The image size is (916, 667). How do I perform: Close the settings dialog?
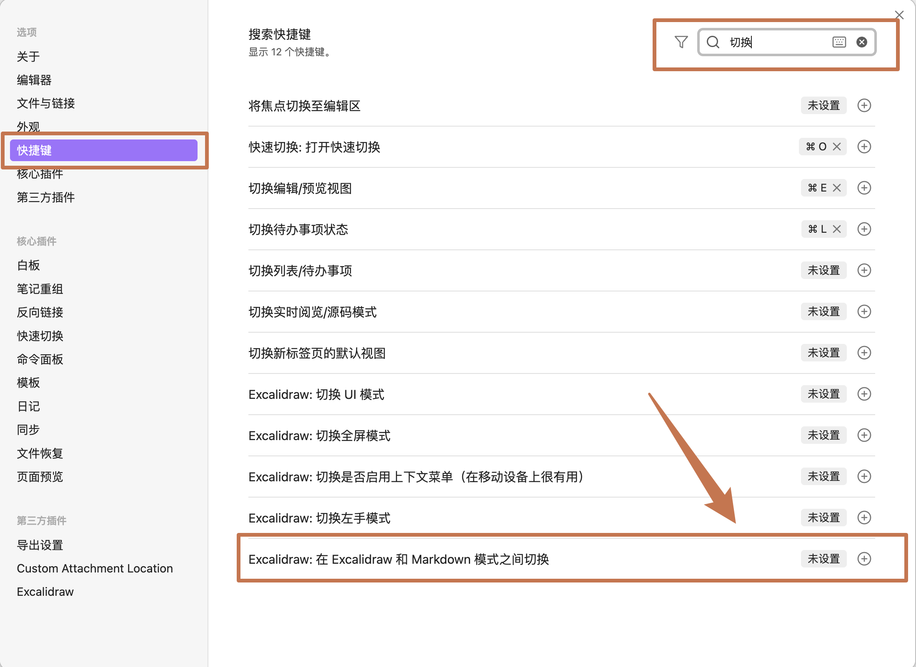[899, 15]
